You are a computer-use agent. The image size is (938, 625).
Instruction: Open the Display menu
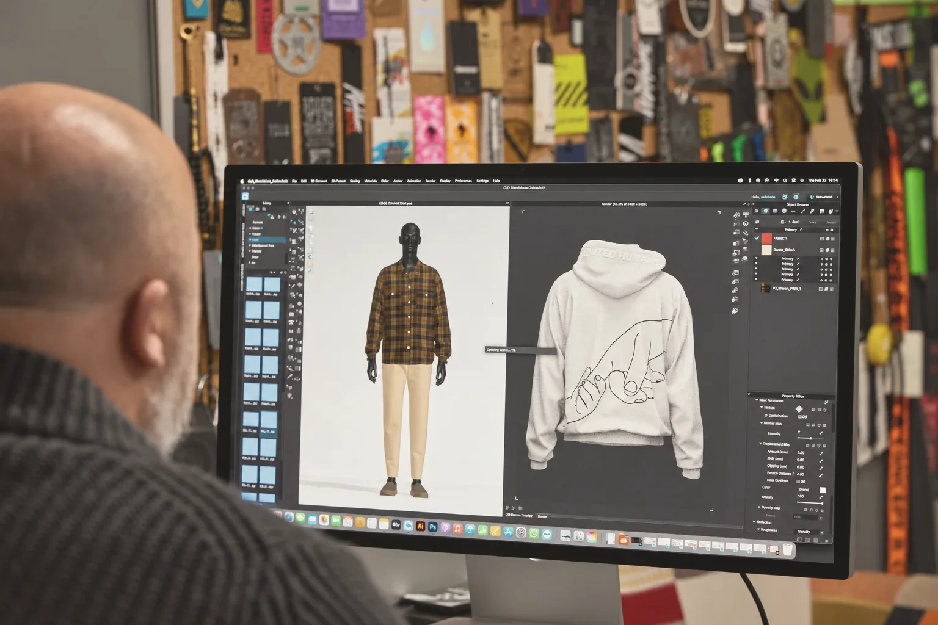coord(445,181)
